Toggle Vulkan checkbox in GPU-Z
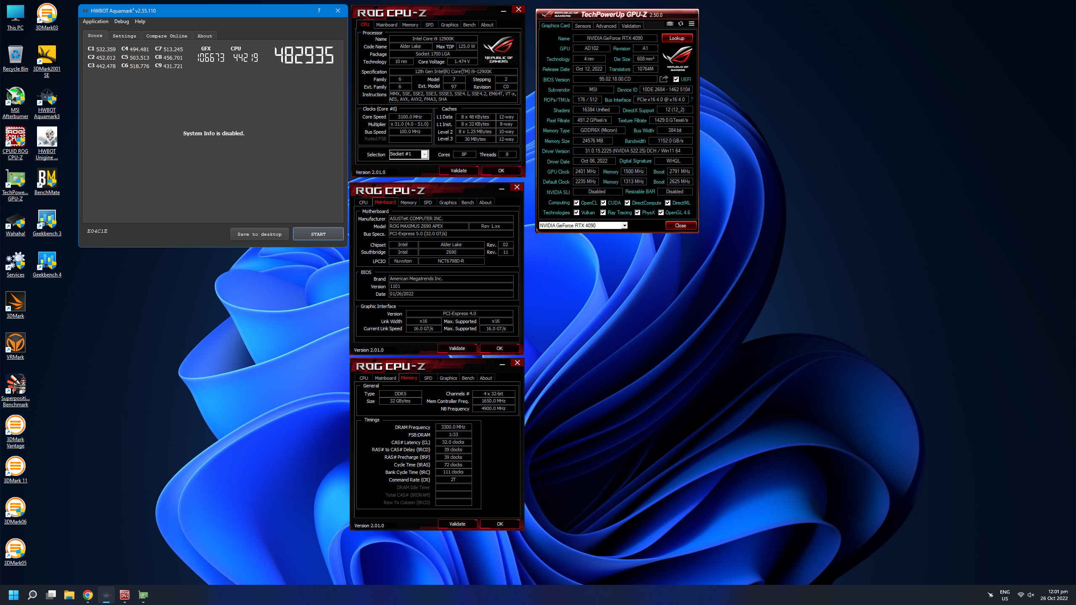 (577, 213)
